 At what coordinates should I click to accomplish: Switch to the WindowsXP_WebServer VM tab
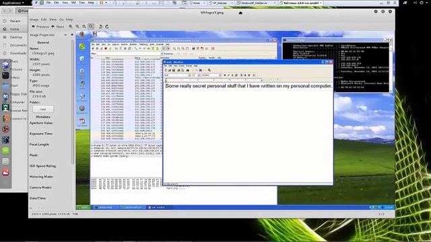[256, 3]
